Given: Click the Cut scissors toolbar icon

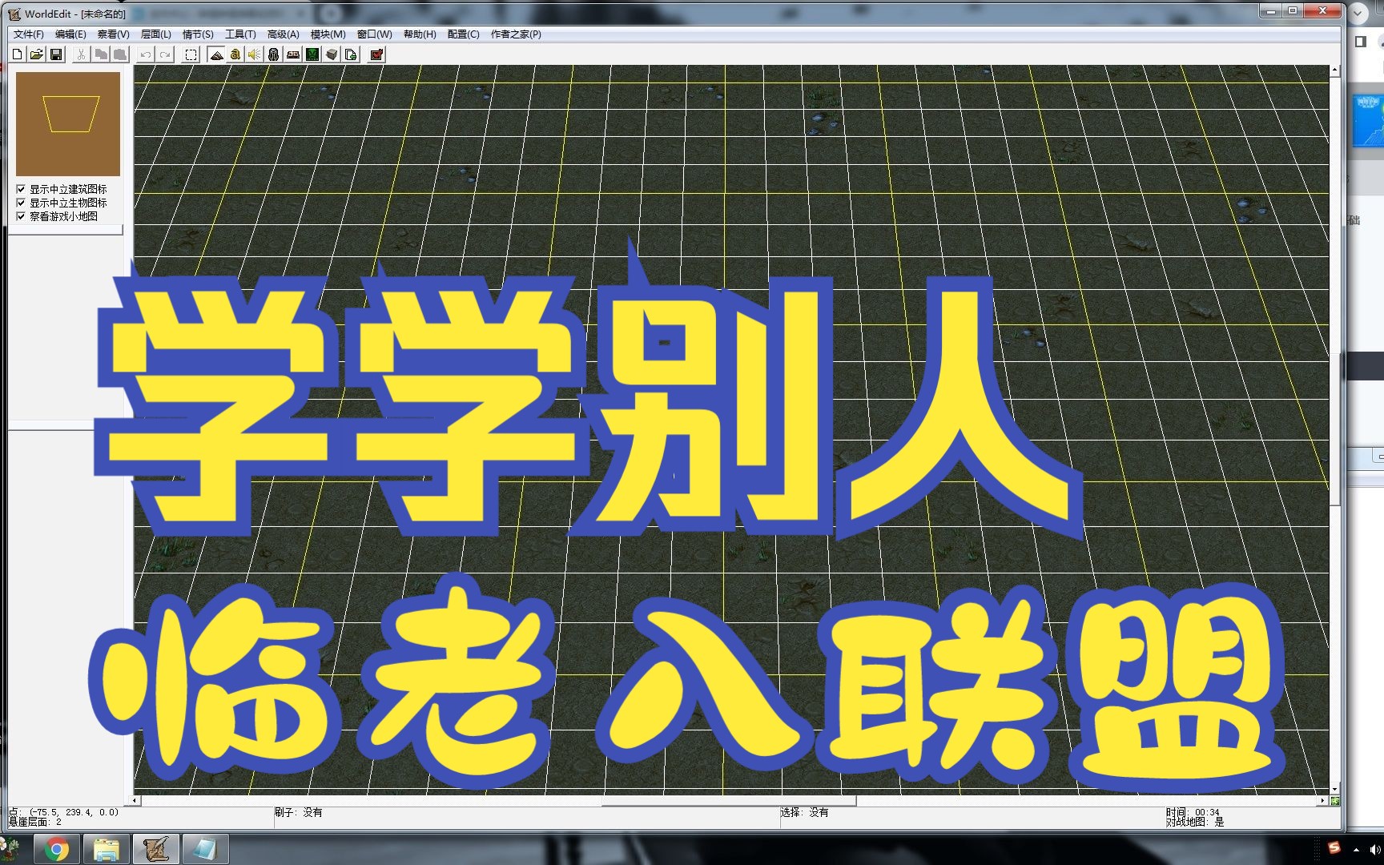Looking at the screenshot, I should (81, 54).
